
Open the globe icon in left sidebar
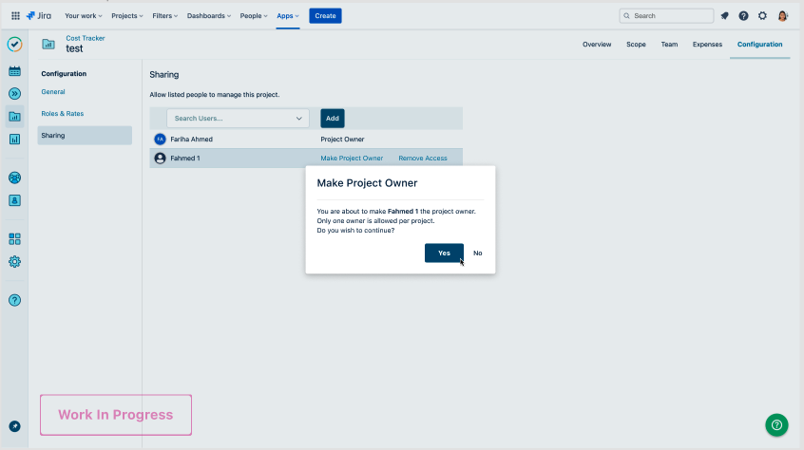(14, 178)
